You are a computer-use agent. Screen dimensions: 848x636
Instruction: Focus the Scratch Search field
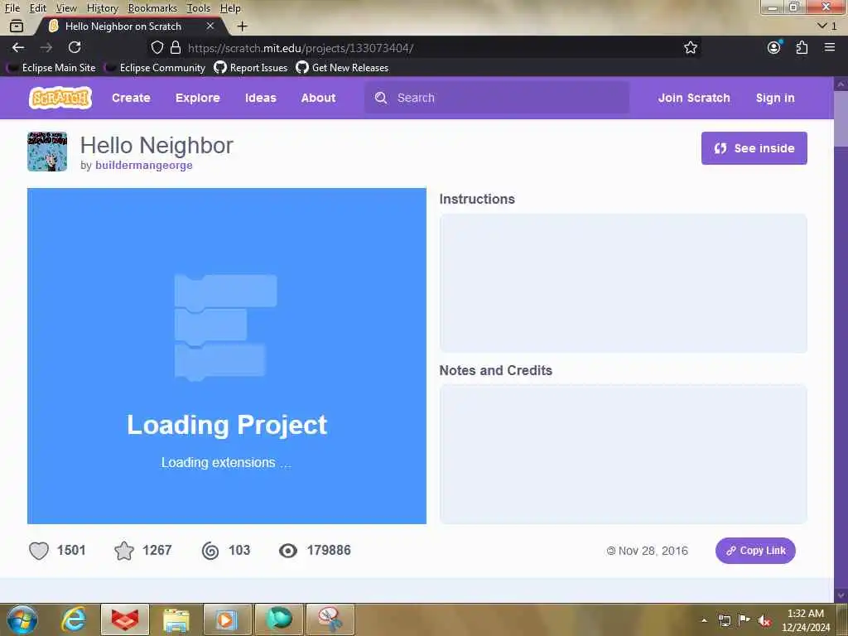[x=497, y=98]
